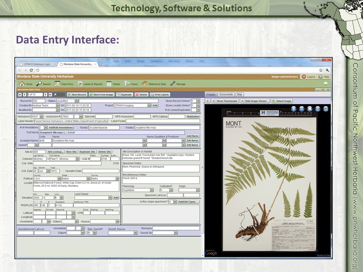Click the Replicates button
363x272 pixels.
[193, 117]
